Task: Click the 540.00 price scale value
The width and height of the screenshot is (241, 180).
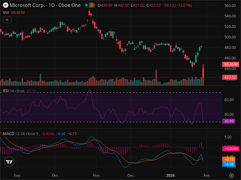Action: coord(230,16)
